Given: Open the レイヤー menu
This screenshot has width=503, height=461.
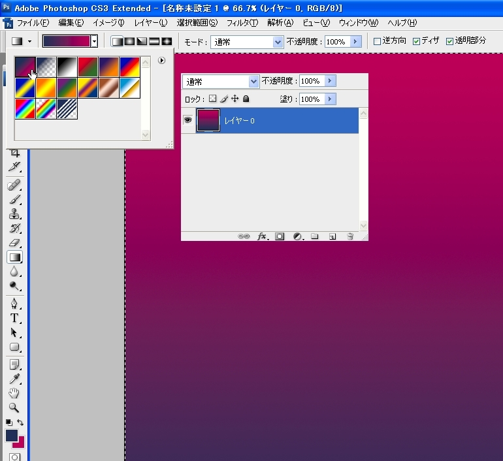Looking at the screenshot, I should (x=150, y=23).
